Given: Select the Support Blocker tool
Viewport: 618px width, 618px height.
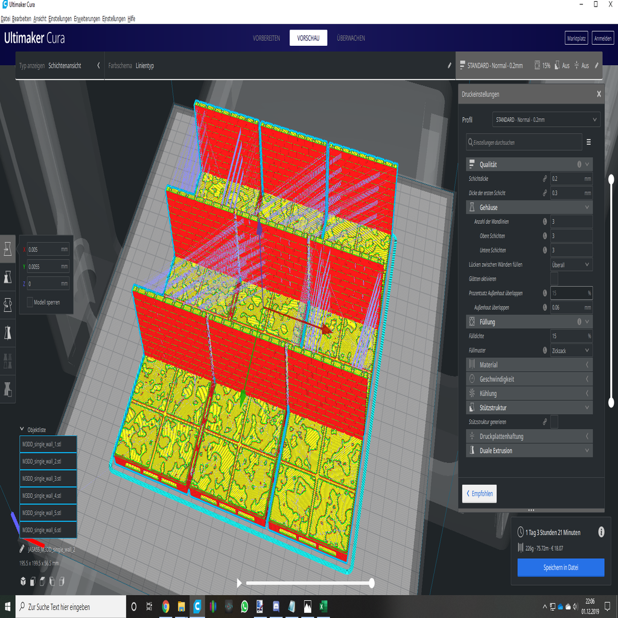Looking at the screenshot, I should (7, 389).
